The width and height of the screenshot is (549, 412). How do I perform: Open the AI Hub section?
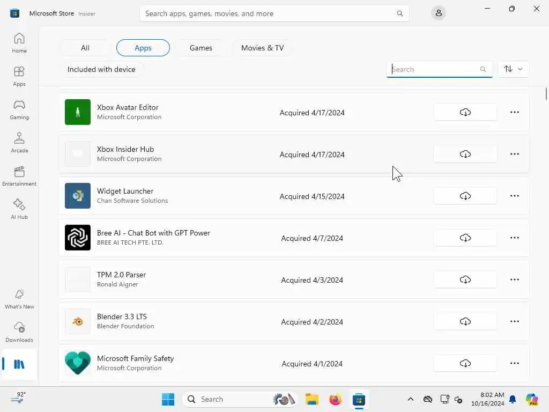coord(19,209)
